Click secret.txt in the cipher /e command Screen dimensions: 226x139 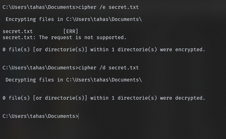124,7
